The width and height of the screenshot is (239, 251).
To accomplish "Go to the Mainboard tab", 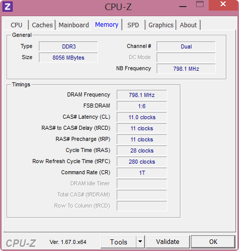I will coord(74,25).
